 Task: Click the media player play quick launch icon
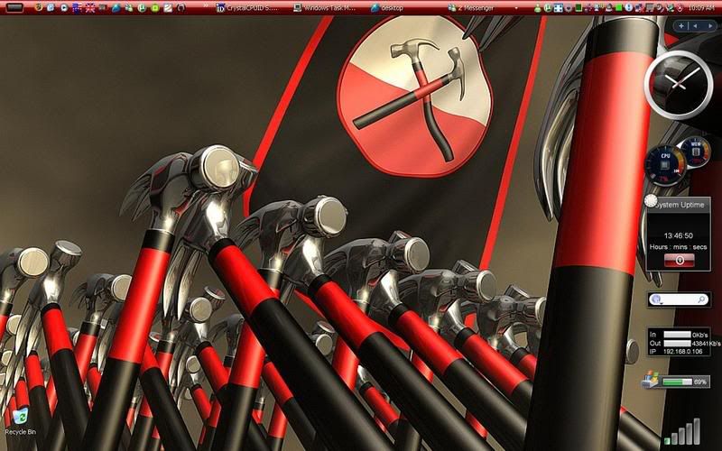click(x=64, y=8)
